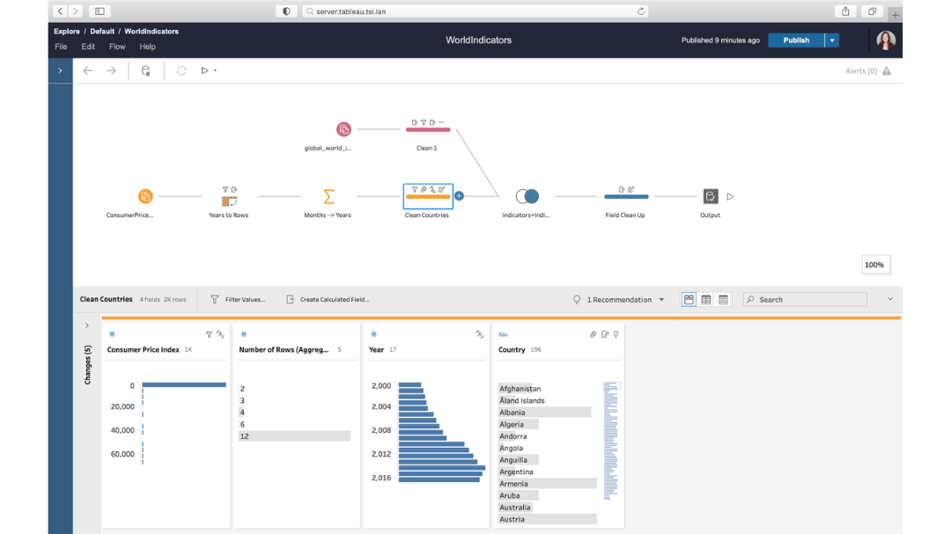951x534 pixels.
Task: Open the 1 Recommendation dropdown
Action: click(x=619, y=299)
